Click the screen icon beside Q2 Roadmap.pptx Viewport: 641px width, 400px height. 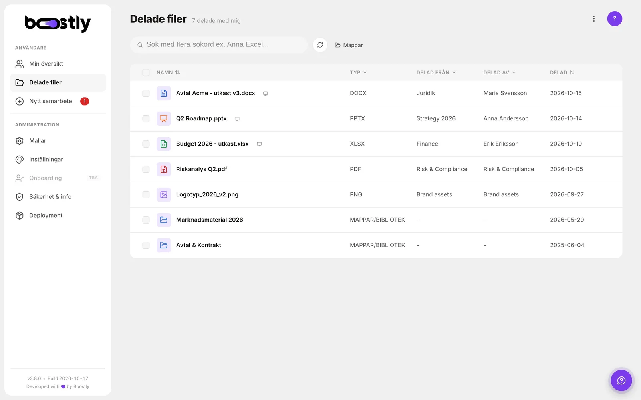tap(237, 119)
